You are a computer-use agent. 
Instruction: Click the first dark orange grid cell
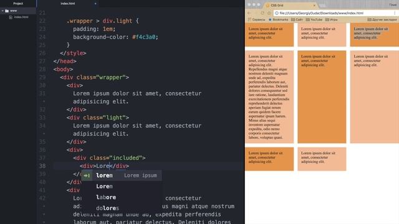[269, 35]
